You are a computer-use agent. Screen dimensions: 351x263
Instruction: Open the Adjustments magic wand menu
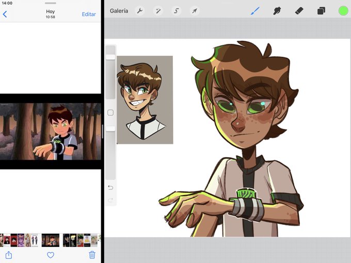[x=158, y=11]
